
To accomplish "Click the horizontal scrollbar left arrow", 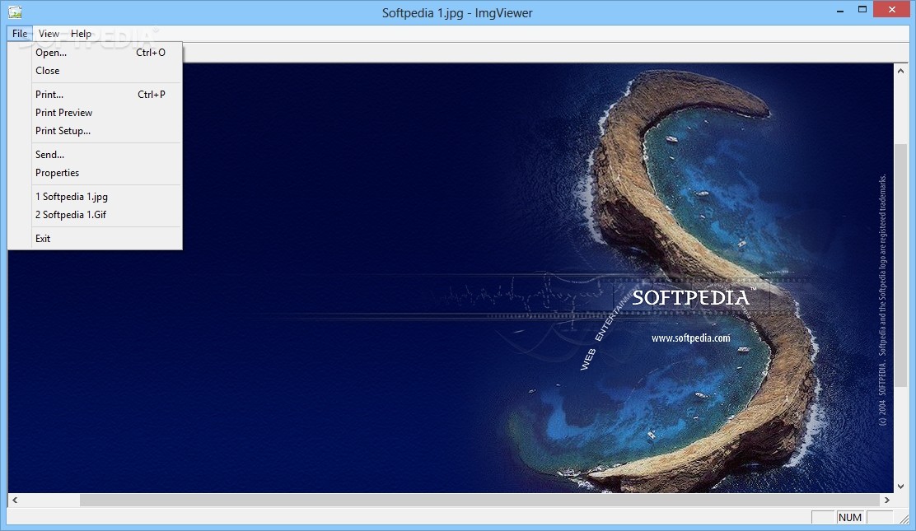I will (x=15, y=500).
